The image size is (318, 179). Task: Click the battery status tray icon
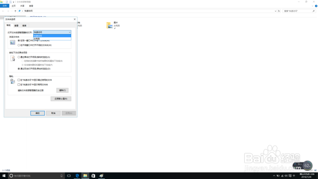(x=278, y=176)
